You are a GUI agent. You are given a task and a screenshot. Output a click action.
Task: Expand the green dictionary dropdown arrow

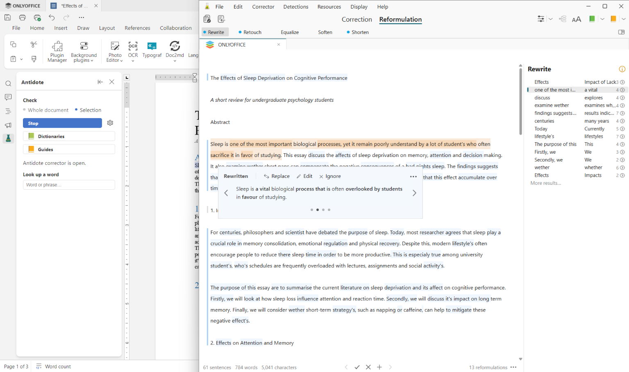(x=602, y=19)
